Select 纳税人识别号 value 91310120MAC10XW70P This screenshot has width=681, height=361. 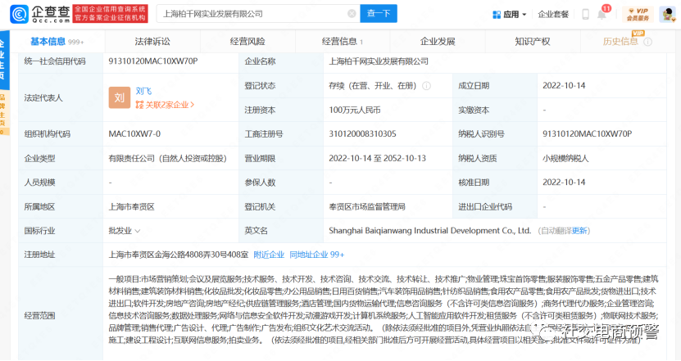click(587, 134)
